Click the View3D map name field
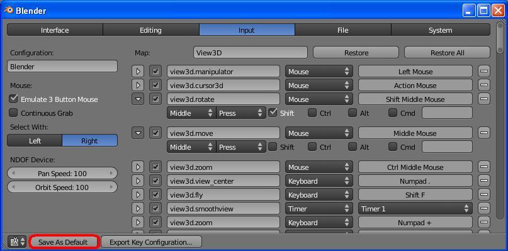This screenshot has width=508, height=251. coord(250,52)
